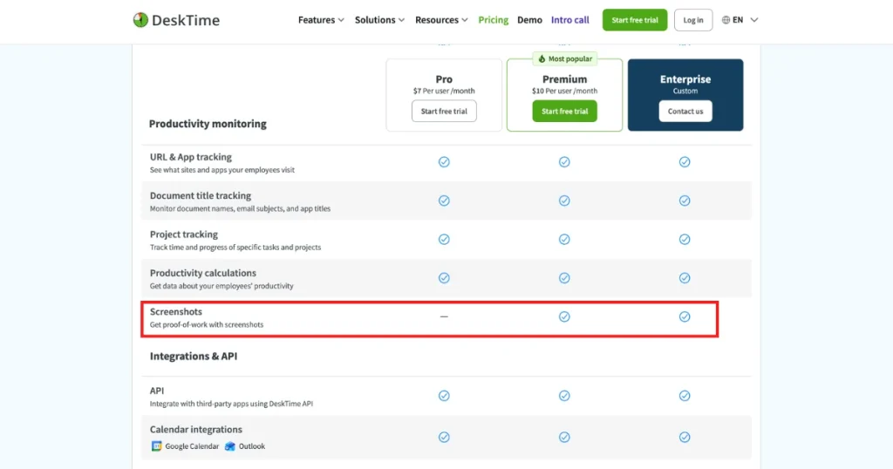Screen dimensions: 893x469
Task: Click the Premium plan title
Action: click(x=565, y=79)
